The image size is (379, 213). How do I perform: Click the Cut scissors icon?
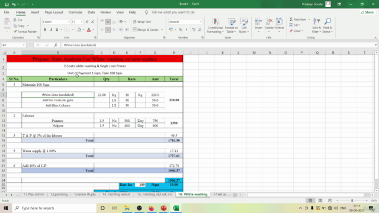[x=15, y=20]
